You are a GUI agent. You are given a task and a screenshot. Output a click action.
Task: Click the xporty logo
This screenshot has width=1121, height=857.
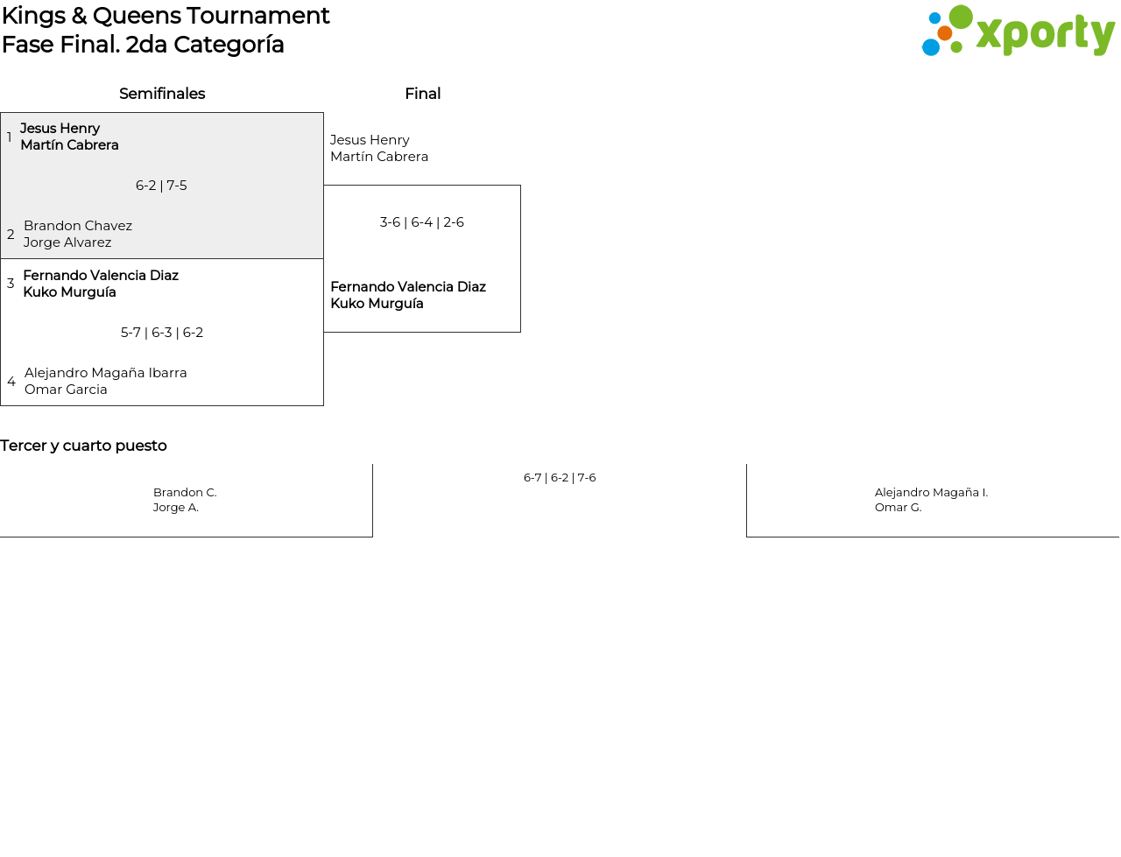1018,32
